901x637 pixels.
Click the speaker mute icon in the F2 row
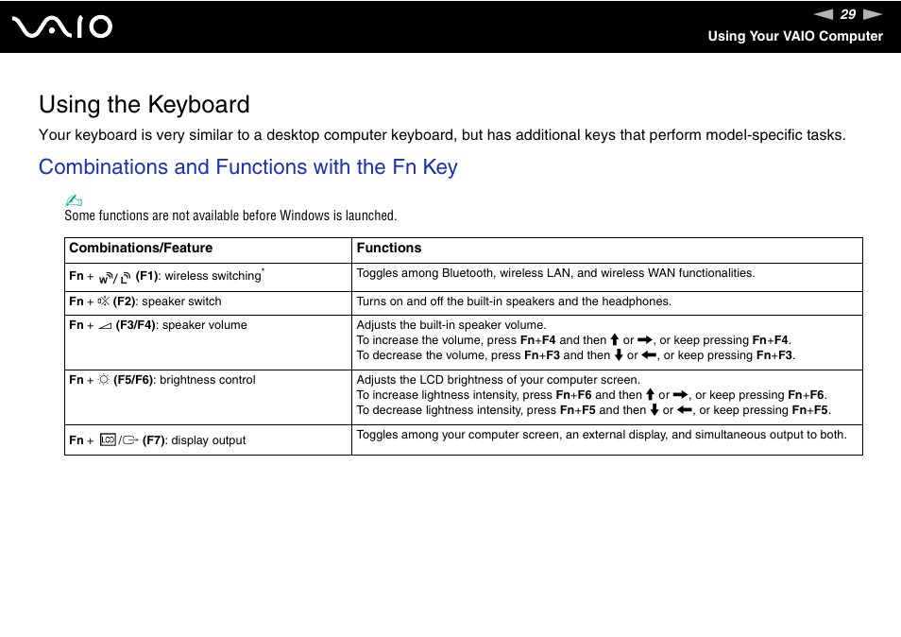104,301
